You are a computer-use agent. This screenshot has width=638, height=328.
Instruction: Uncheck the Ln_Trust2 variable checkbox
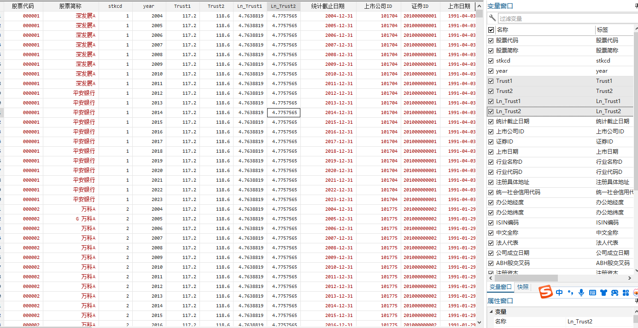[491, 111]
